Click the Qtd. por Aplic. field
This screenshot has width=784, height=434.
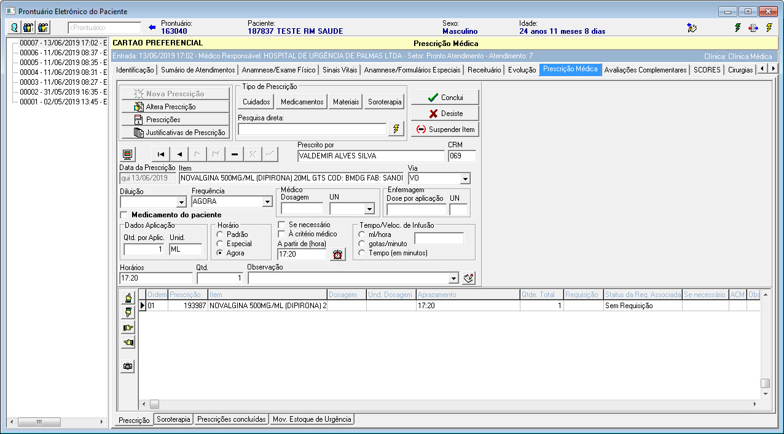pyautogui.click(x=145, y=249)
